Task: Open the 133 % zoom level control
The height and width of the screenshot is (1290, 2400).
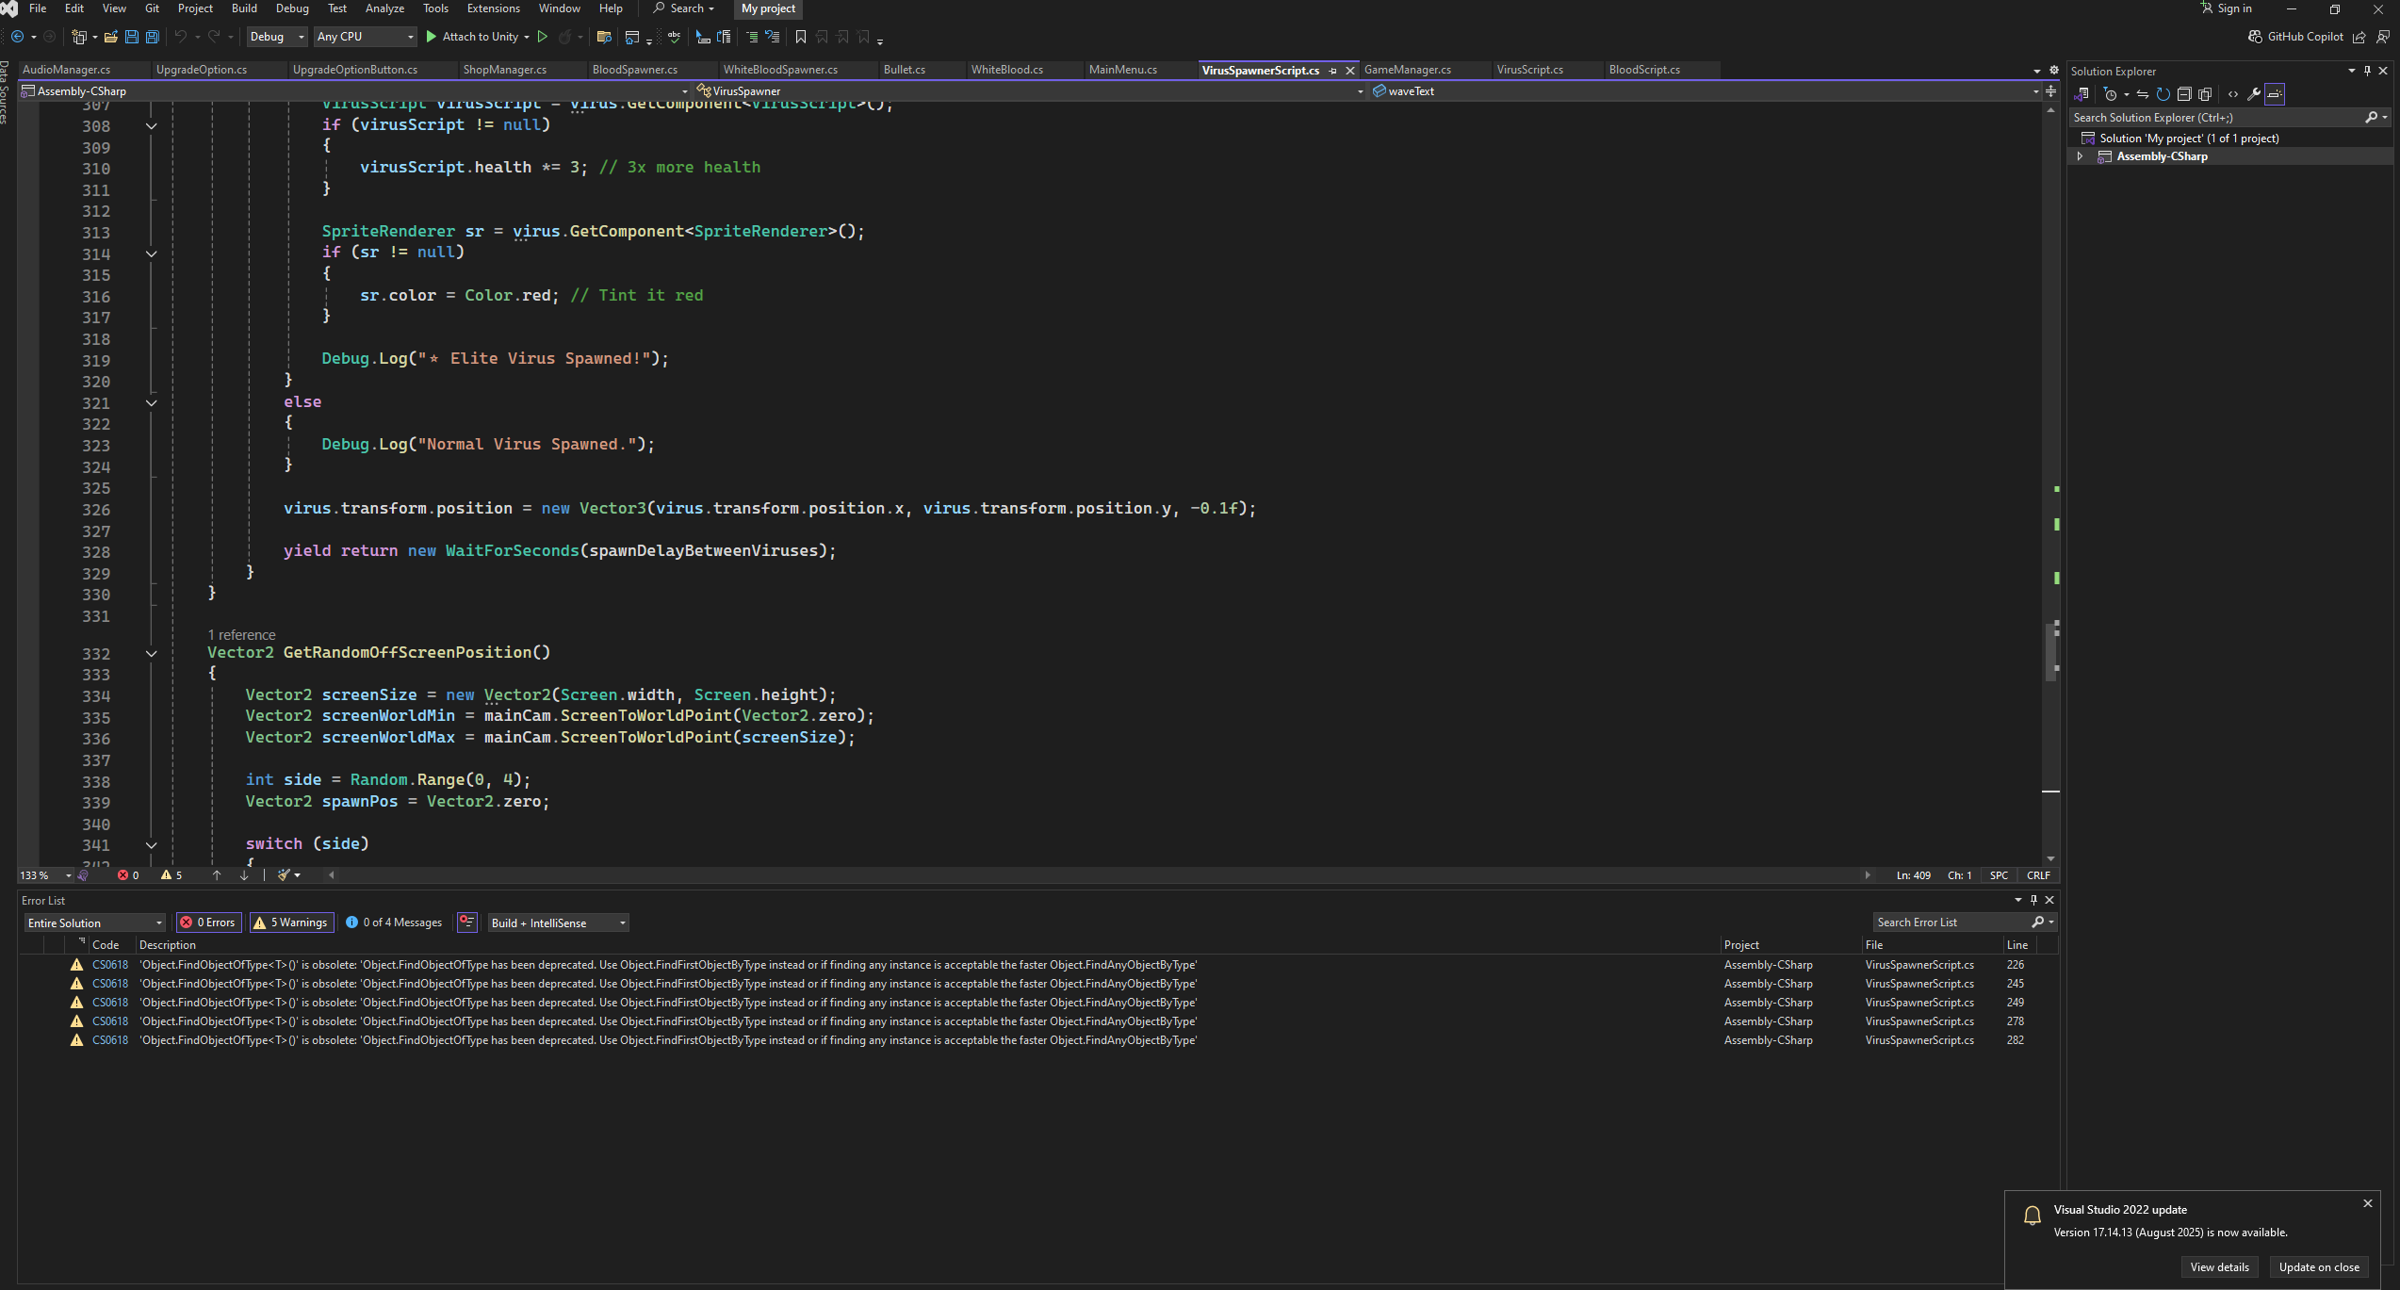Action: [46, 875]
